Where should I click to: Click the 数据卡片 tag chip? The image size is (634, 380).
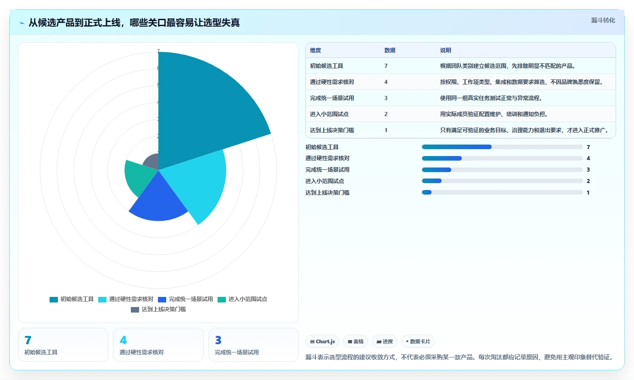(x=418, y=341)
